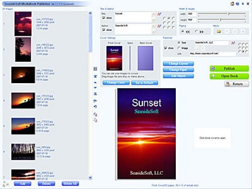Click the Height value field

coord(192,20)
